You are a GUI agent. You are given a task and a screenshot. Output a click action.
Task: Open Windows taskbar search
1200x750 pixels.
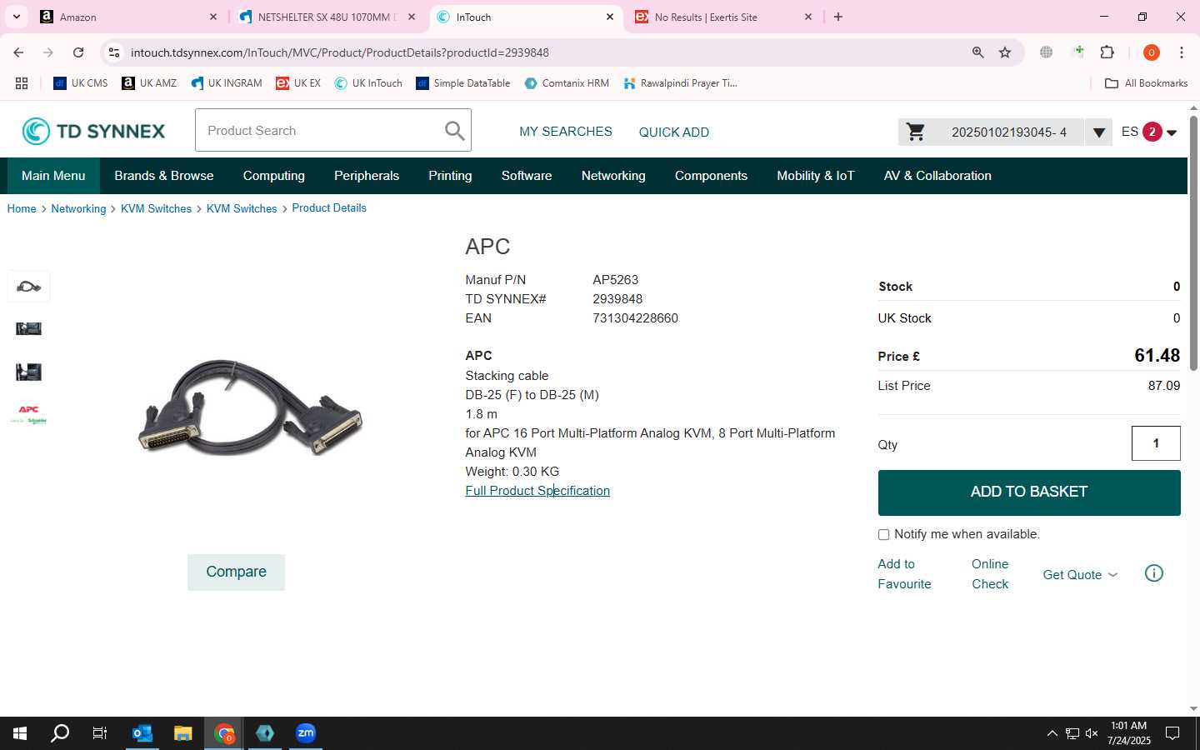click(x=60, y=733)
